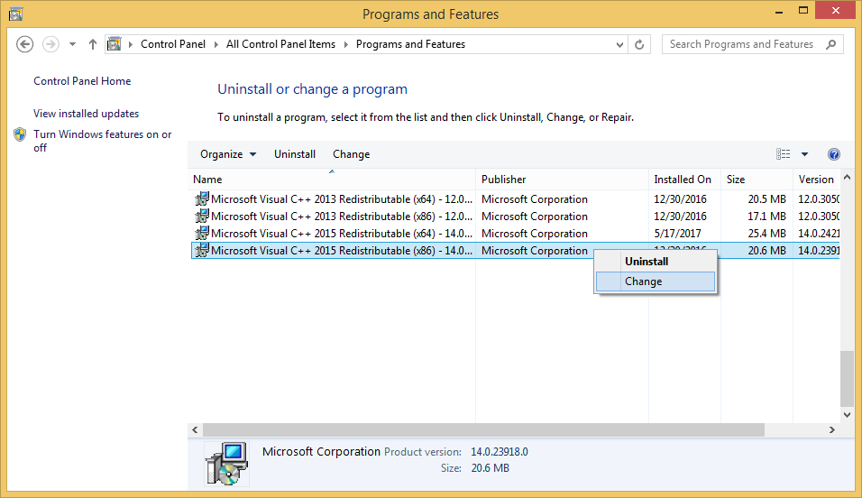Click the 5/17/2017 installed date

[677, 234]
